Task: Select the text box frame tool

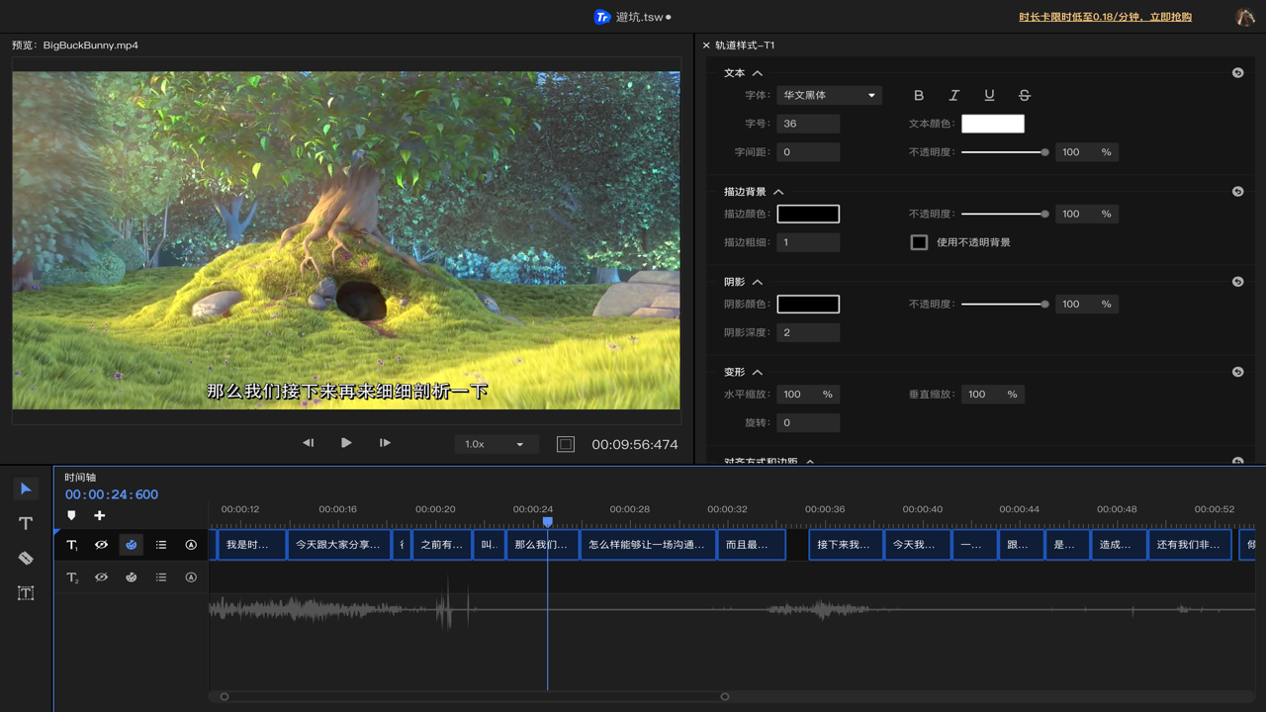Action: (26, 592)
